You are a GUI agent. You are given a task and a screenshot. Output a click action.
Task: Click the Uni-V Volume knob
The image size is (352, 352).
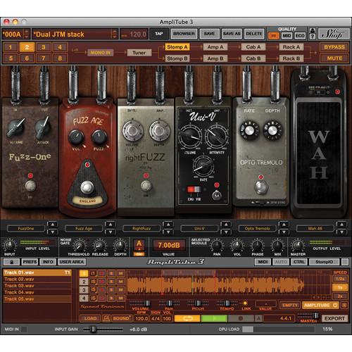[x=189, y=137]
